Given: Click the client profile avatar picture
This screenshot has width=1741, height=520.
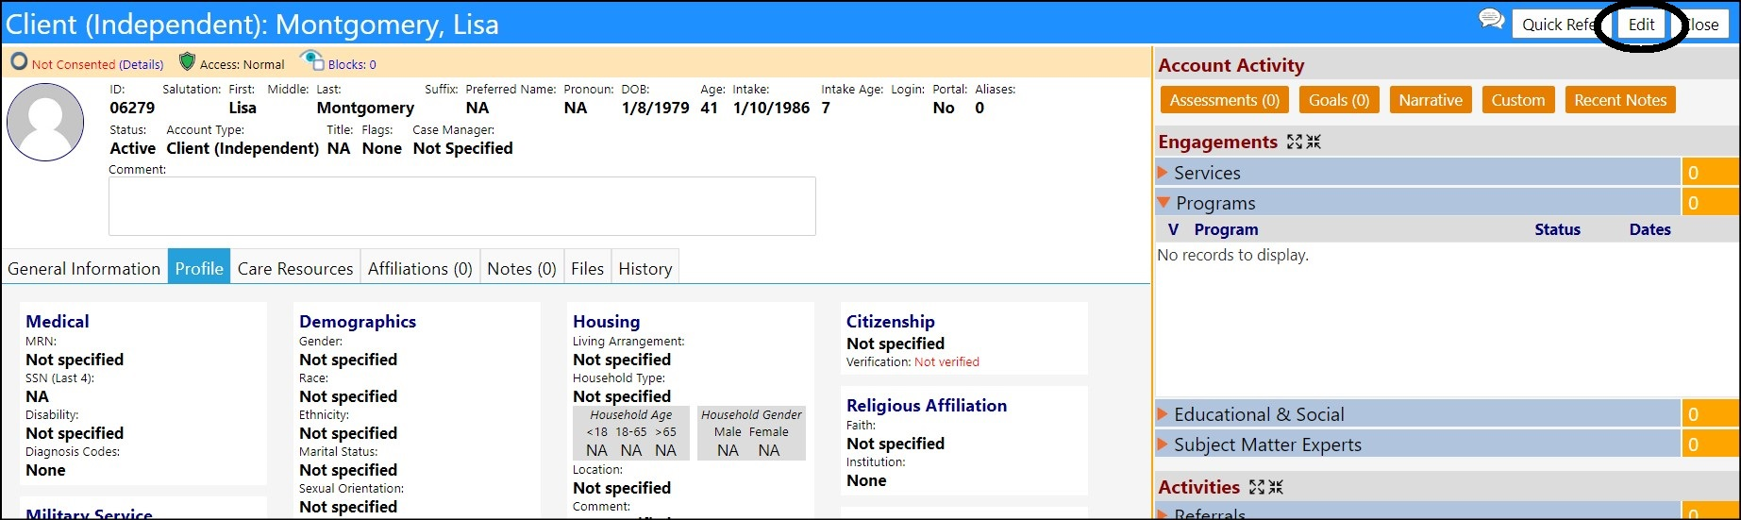Looking at the screenshot, I should click(44, 122).
